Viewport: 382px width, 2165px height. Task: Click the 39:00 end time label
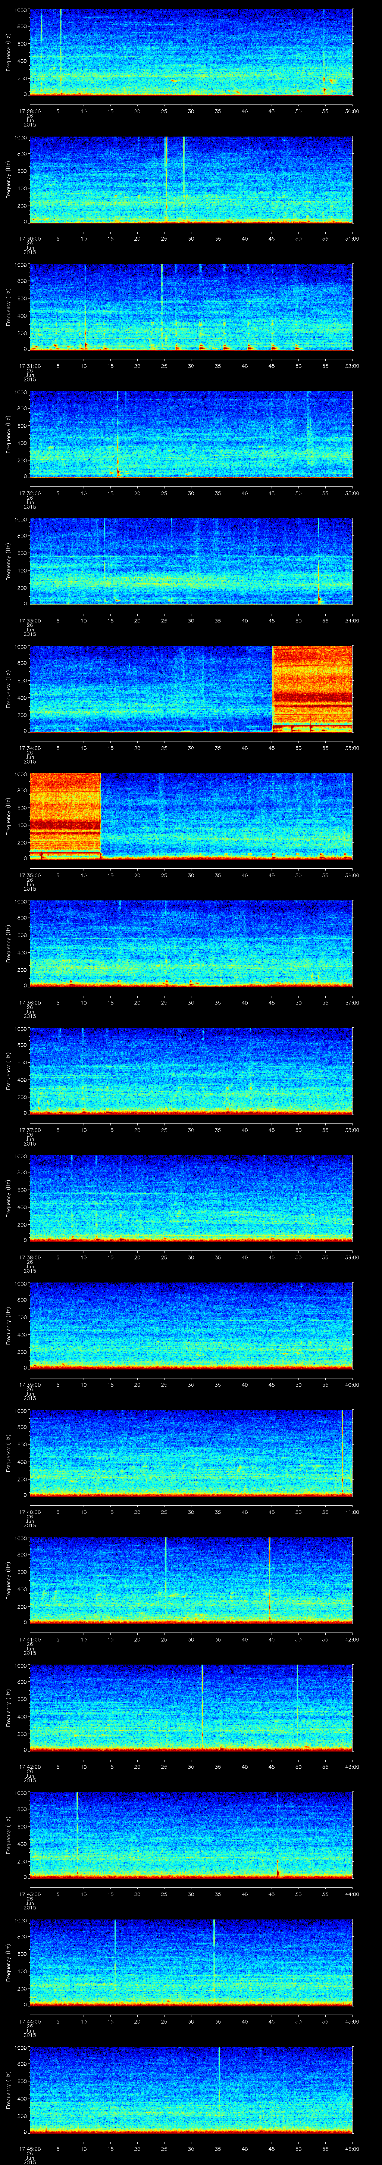353,1256
